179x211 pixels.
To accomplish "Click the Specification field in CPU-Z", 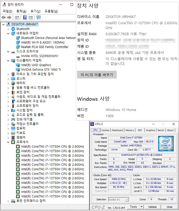I will pos(142,155).
